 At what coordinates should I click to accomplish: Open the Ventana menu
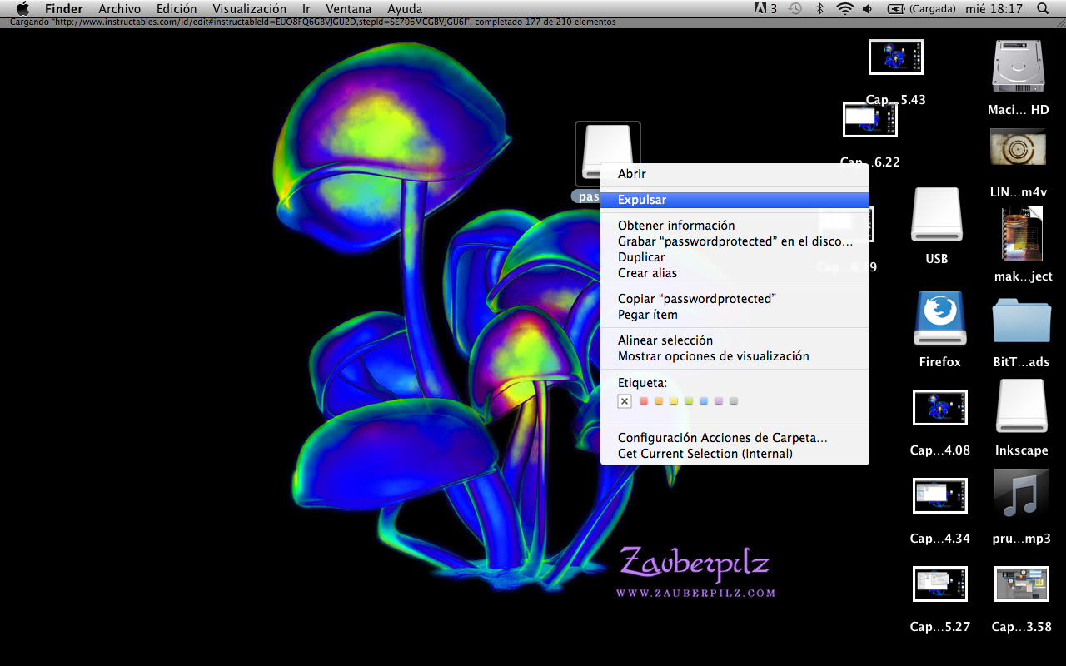click(x=349, y=8)
